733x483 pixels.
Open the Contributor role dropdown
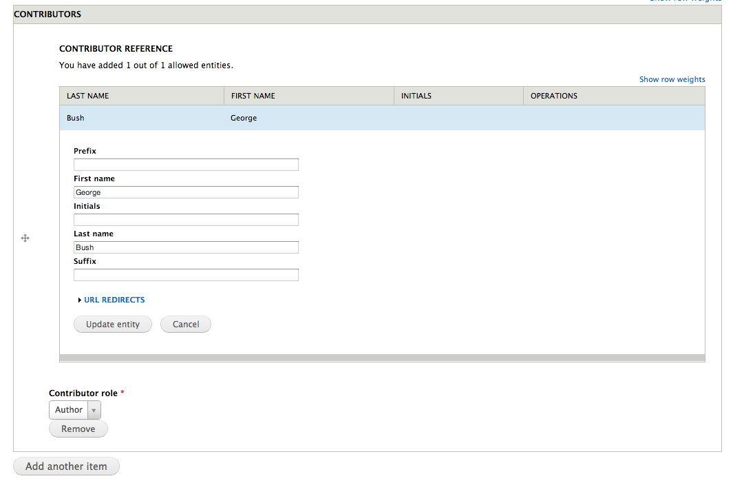coord(75,410)
